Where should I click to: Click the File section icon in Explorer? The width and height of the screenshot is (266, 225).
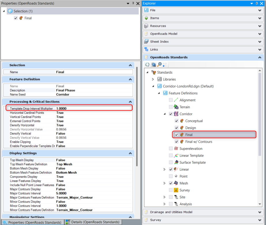146,10
